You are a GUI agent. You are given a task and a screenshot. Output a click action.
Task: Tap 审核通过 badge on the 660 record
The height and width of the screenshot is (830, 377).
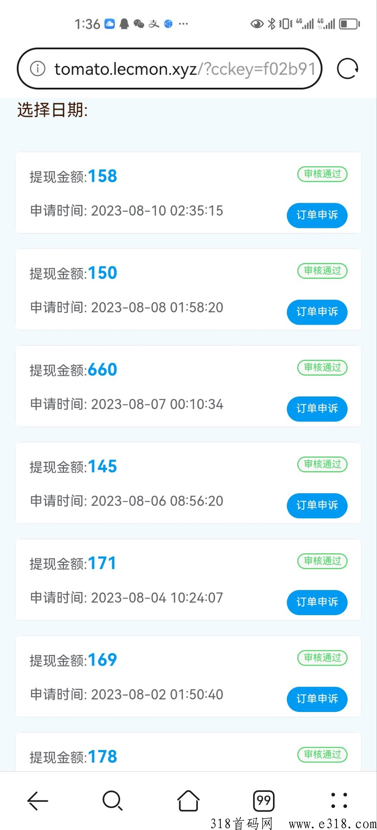click(x=323, y=367)
